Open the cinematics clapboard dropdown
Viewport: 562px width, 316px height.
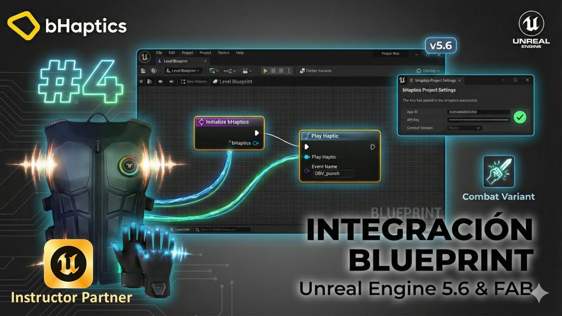[x=247, y=71]
